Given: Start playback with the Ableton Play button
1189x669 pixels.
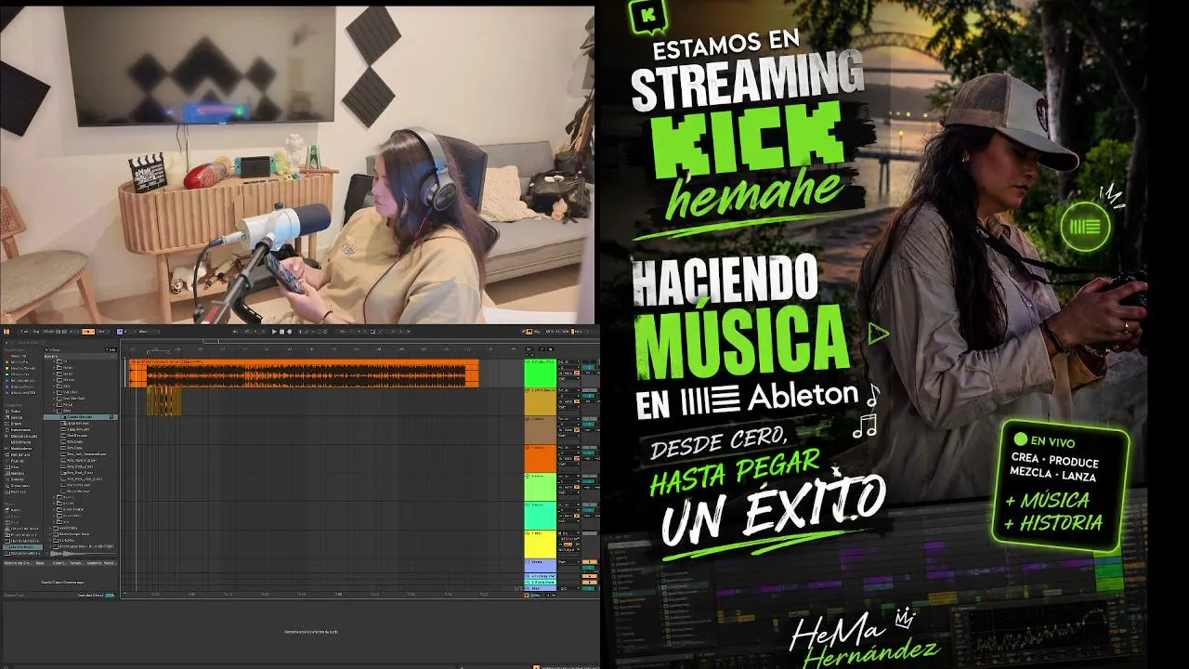Looking at the screenshot, I should [274, 332].
